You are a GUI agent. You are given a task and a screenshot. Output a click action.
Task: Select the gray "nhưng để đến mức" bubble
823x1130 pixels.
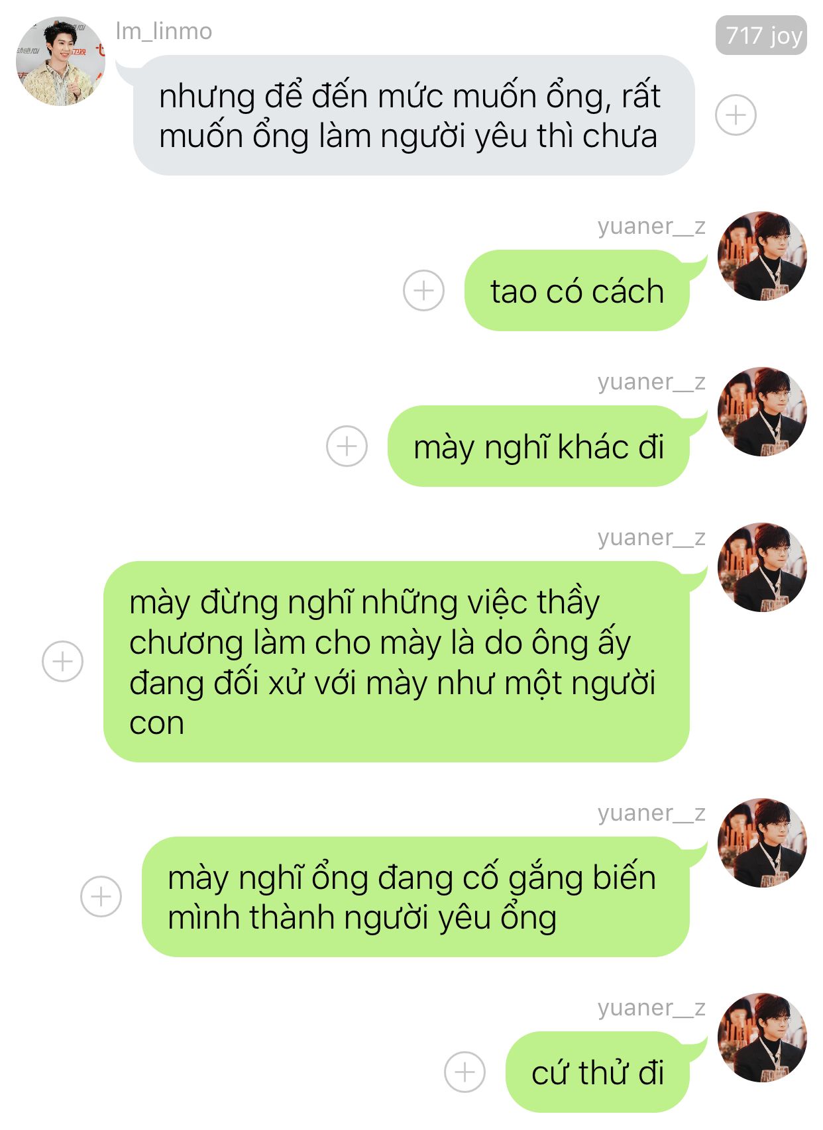[413, 115]
